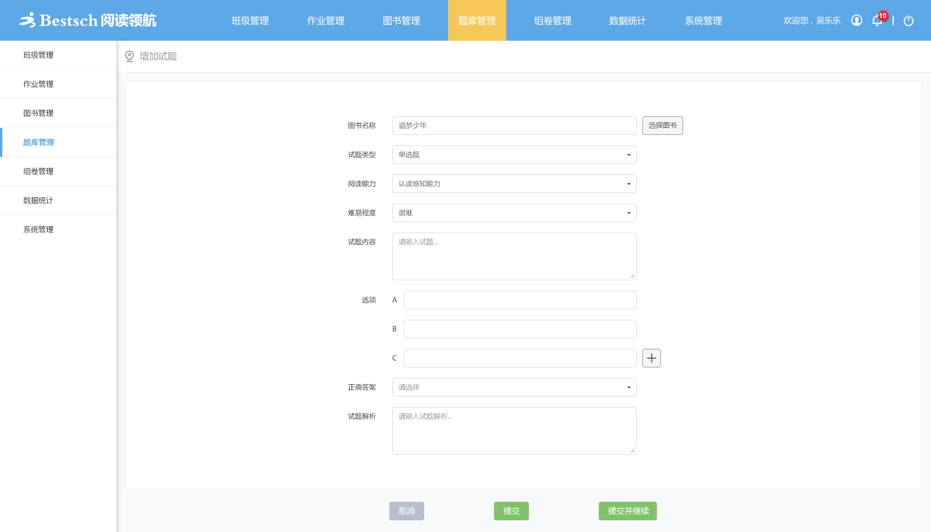Click the plus icon to add option

pyautogui.click(x=652, y=358)
